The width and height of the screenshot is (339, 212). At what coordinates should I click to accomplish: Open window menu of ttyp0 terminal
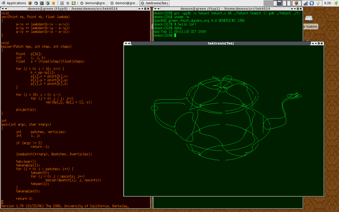point(2,9)
